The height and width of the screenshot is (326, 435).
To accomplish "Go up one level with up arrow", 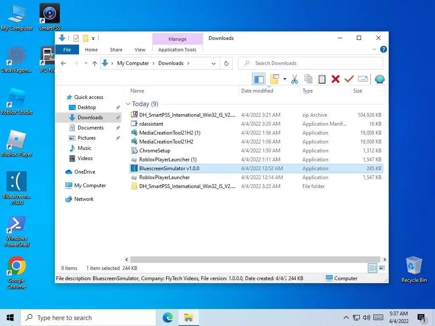I will pos(95,64).
